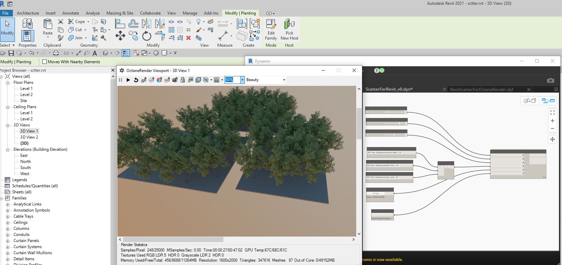Enable Moves With Nearby Elements checkbox
This screenshot has width=562, height=265.
[x=44, y=62]
